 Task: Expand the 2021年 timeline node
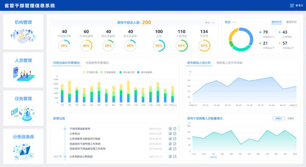pyautogui.click(x=65, y=156)
